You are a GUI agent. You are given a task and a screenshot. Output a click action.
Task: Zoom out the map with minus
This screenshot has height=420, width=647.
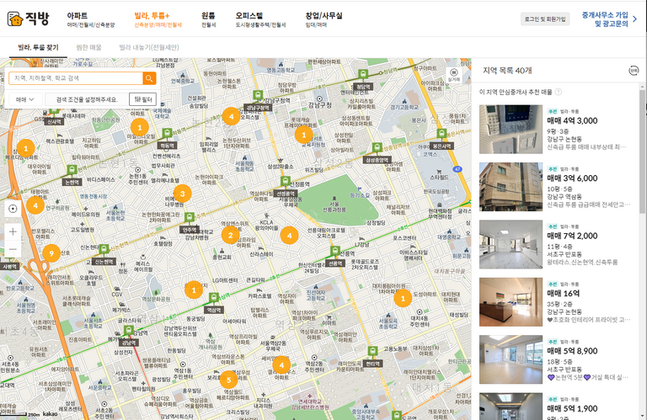click(x=13, y=249)
